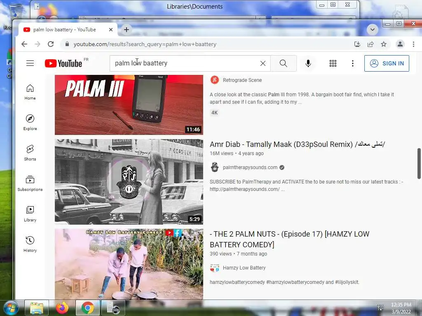Clear the search query with X icon
Screen dimensions: 422x316
coord(263,63)
